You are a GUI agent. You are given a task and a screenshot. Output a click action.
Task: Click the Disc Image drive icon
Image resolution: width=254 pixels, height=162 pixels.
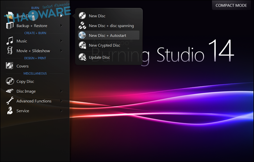10,91
